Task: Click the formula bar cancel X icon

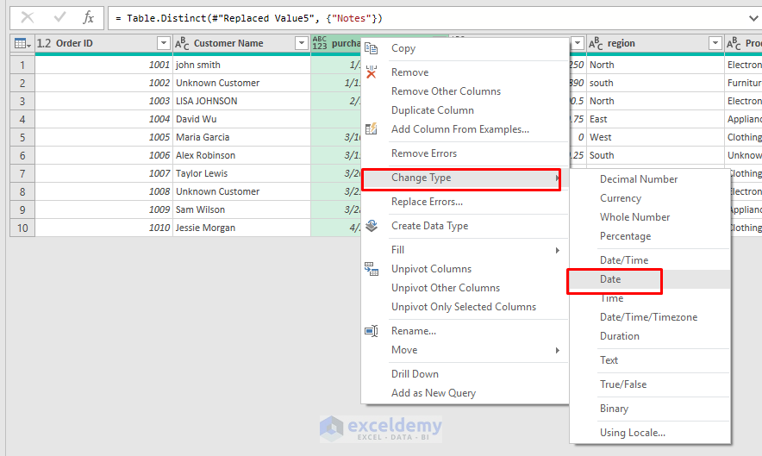Action: coord(28,18)
